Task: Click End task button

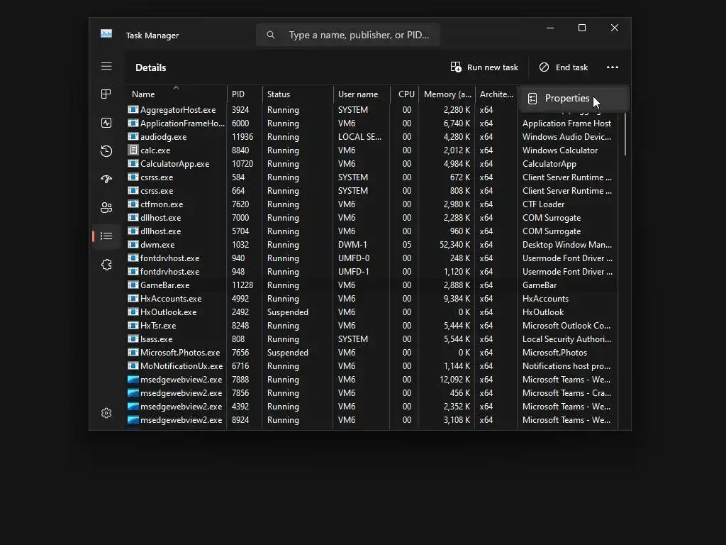Action: (x=564, y=67)
